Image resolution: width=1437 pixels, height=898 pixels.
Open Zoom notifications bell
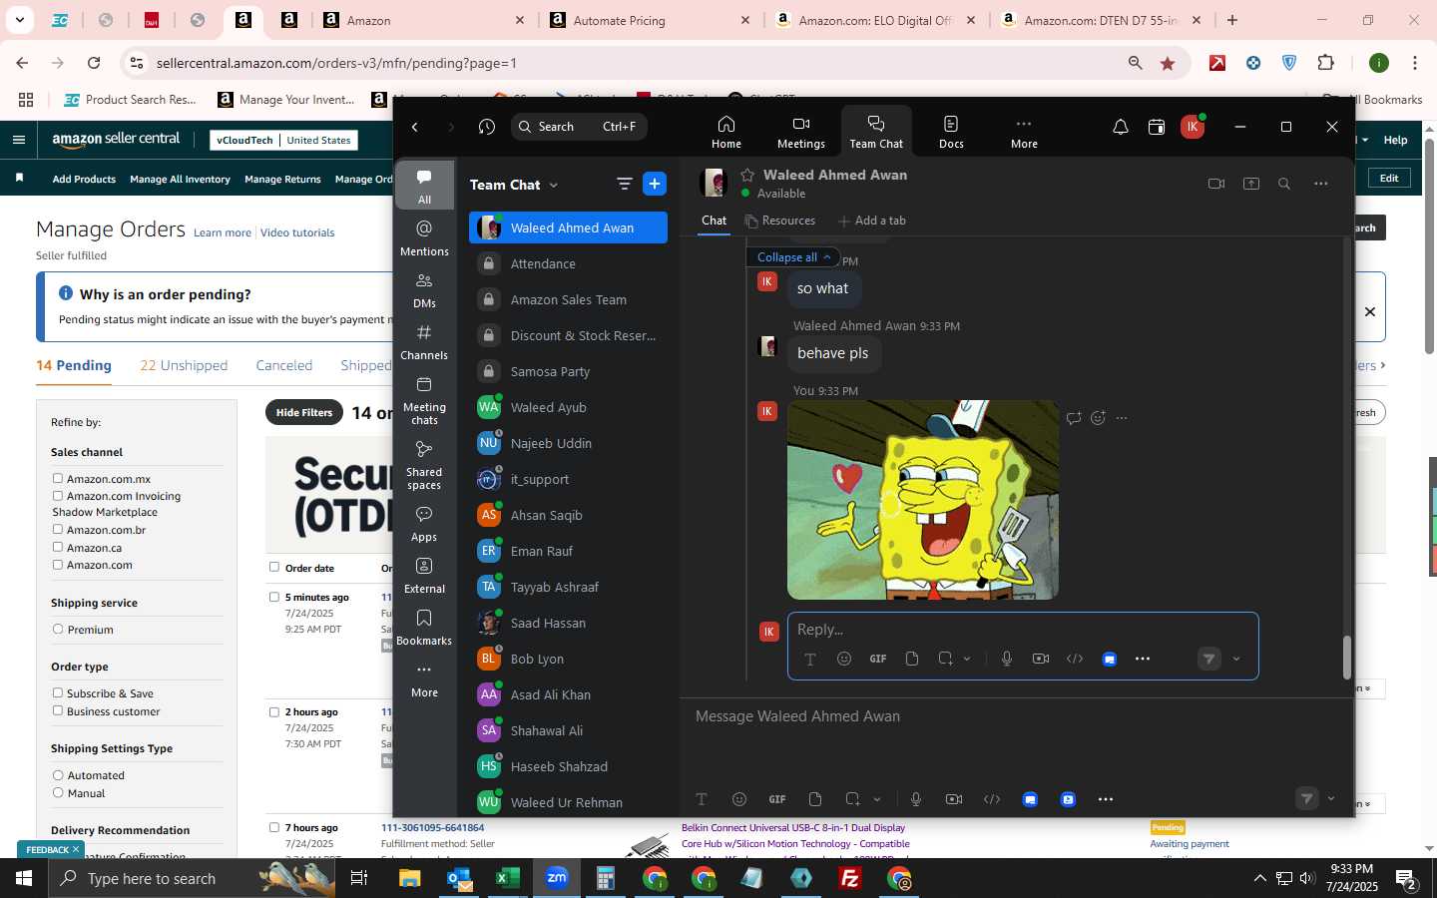[x=1121, y=127]
